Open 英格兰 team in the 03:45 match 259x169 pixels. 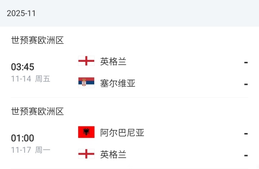coord(113,61)
